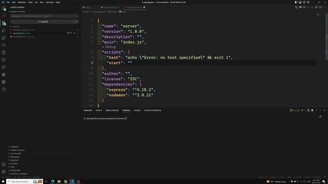
Task: Open the Source Control panel more actions
Action: [77, 7]
